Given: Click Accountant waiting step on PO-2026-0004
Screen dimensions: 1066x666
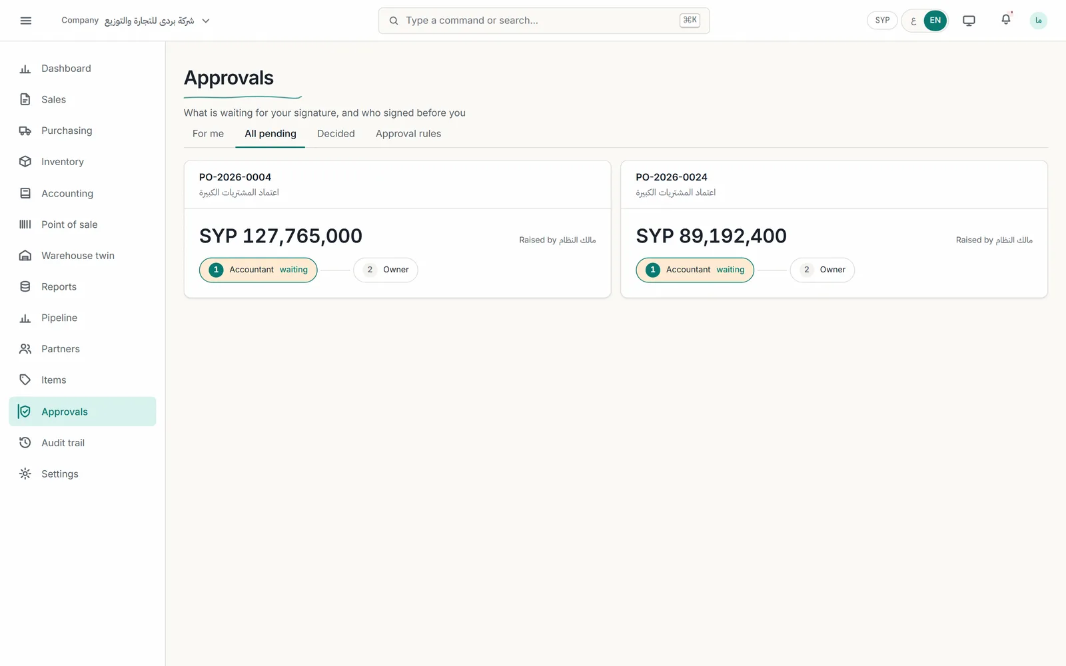Looking at the screenshot, I should tap(259, 270).
